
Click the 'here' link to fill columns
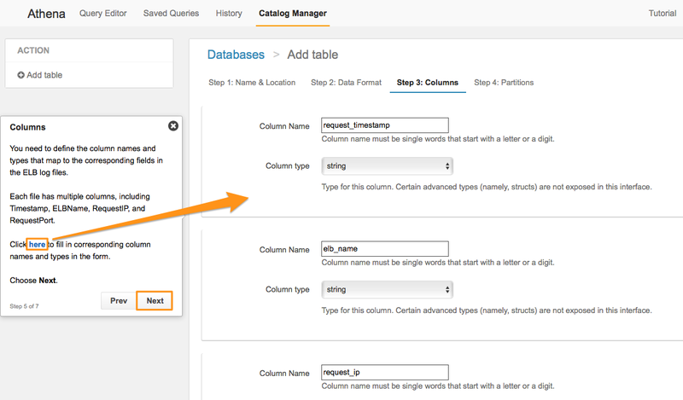[x=37, y=244]
